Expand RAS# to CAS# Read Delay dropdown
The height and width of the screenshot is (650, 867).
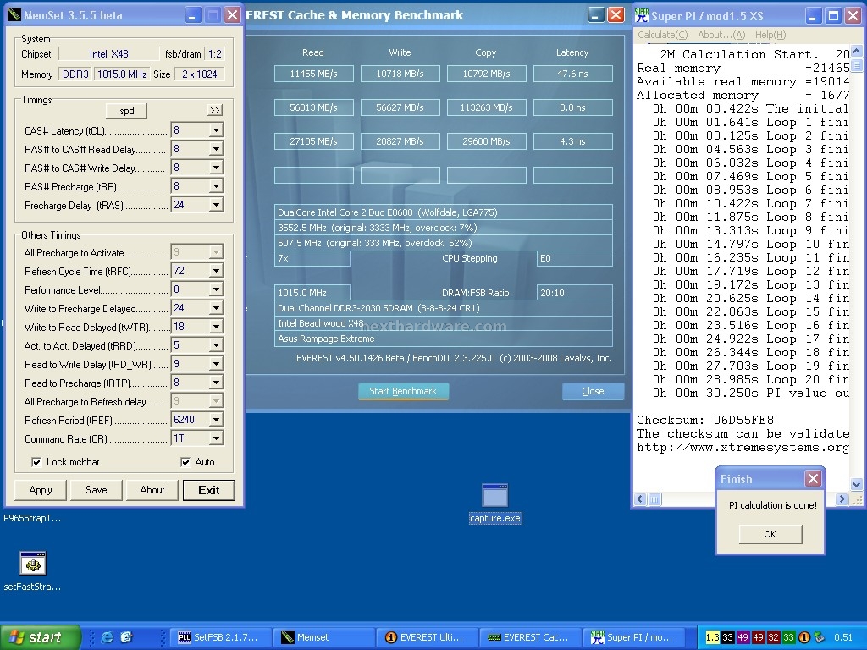click(216, 149)
